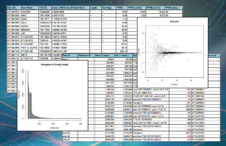Select end position cell 4,112,454
The width and height of the screenshot is (226, 146).
(123, 133)
